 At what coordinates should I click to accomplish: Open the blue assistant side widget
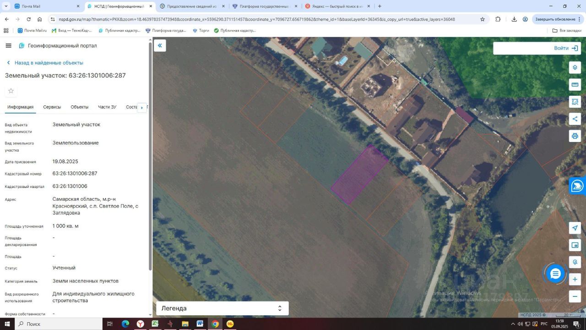578,186
